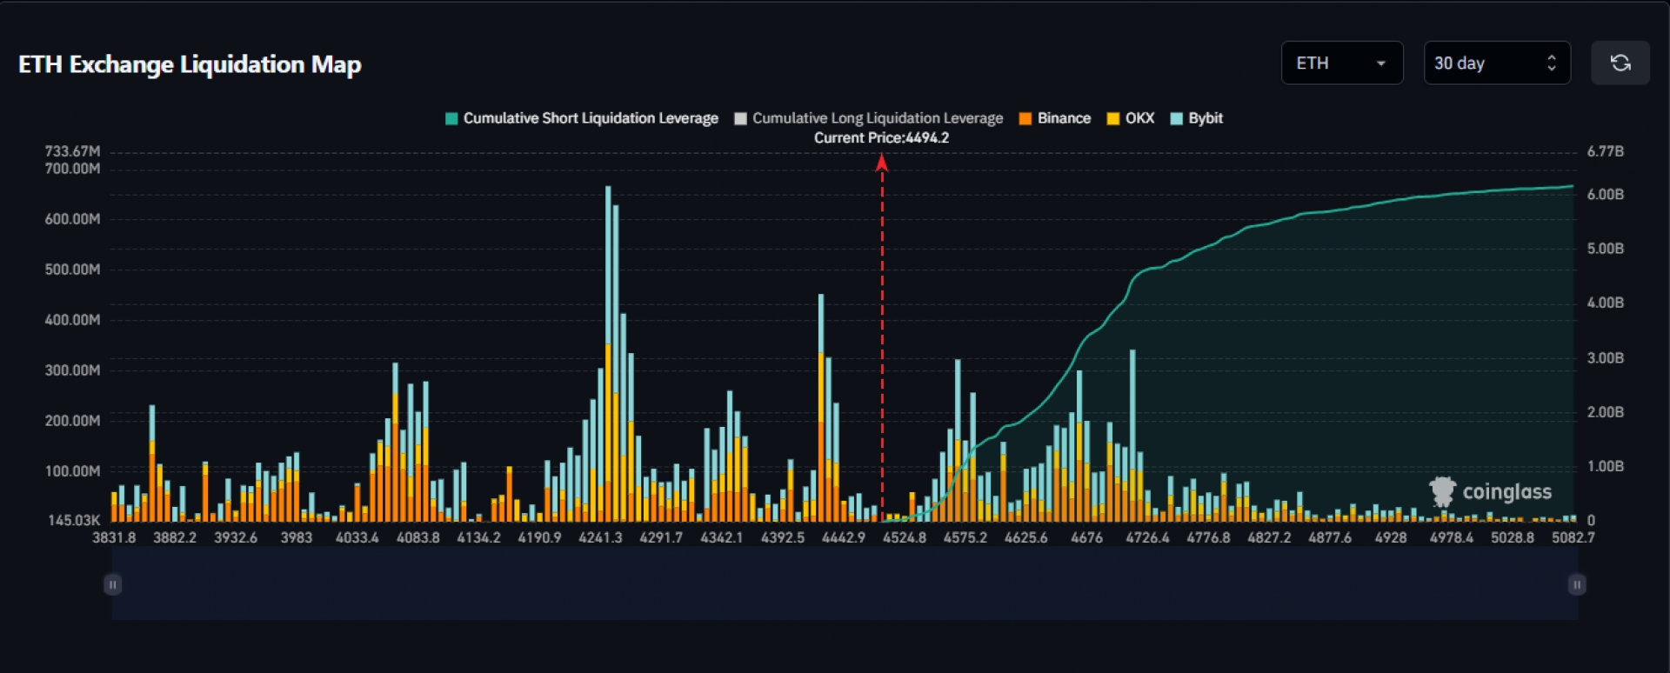1670x673 pixels.
Task: Grab the left range slider handle
Action: (x=112, y=584)
